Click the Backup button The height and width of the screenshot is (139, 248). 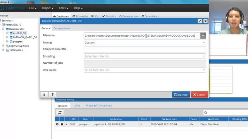pyautogui.click(x=181, y=95)
